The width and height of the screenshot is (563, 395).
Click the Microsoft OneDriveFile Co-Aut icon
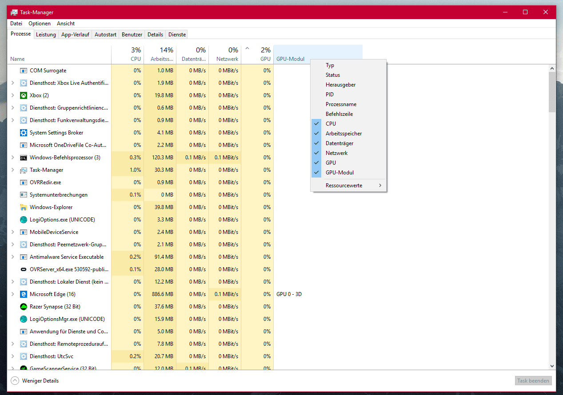point(24,145)
